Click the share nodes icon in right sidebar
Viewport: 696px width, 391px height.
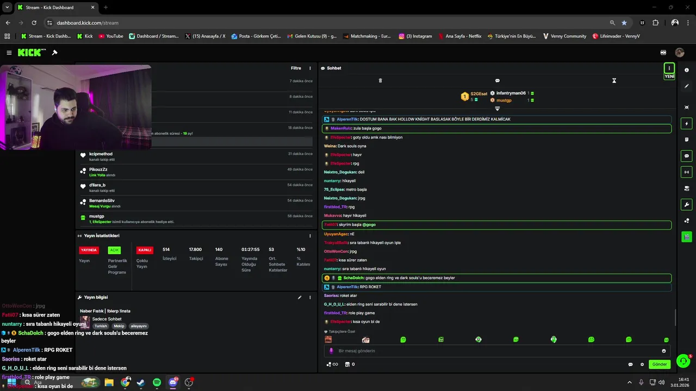[x=687, y=220]
